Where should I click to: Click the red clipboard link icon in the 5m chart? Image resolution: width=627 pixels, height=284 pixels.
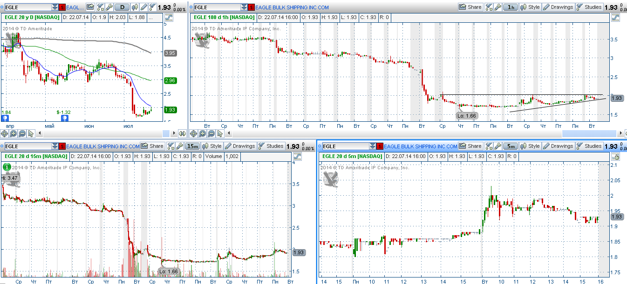point(379,146)
